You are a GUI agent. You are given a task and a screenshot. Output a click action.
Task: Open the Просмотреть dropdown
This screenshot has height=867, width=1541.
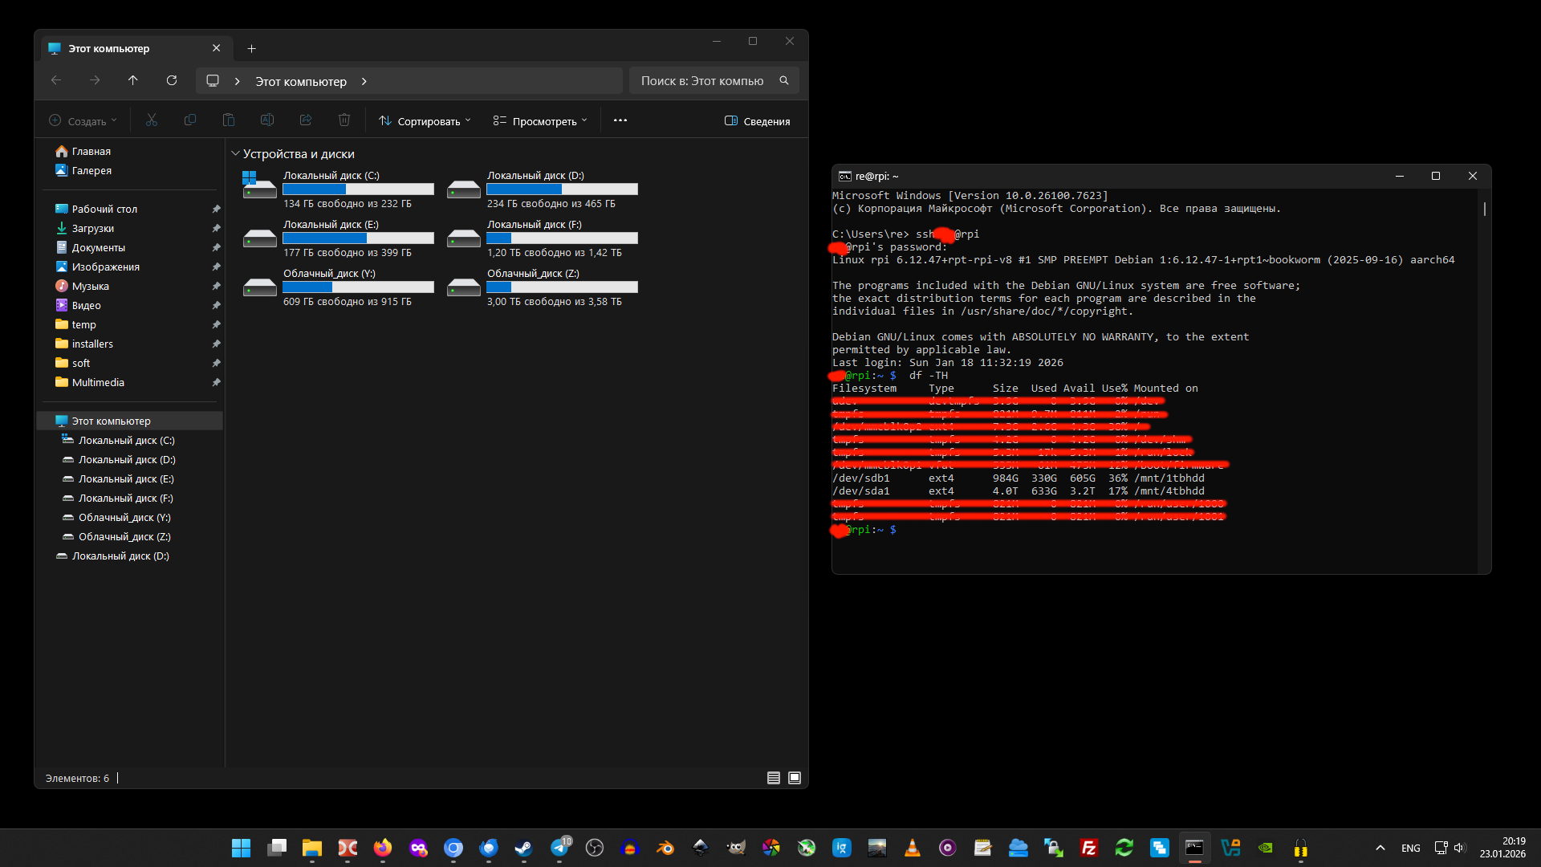pos(540,121)
